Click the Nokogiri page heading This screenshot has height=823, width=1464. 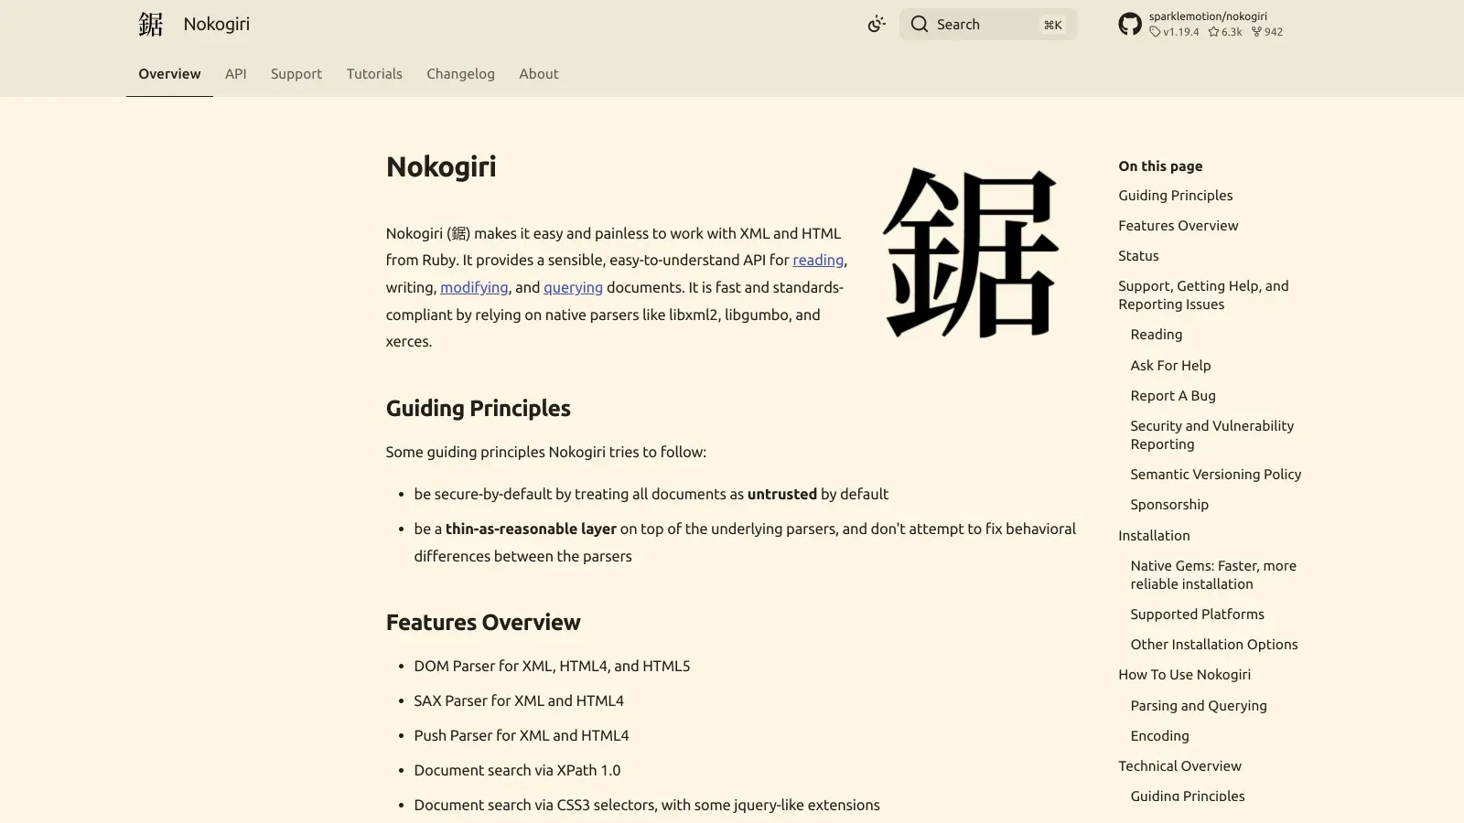[x=441, y=166]
